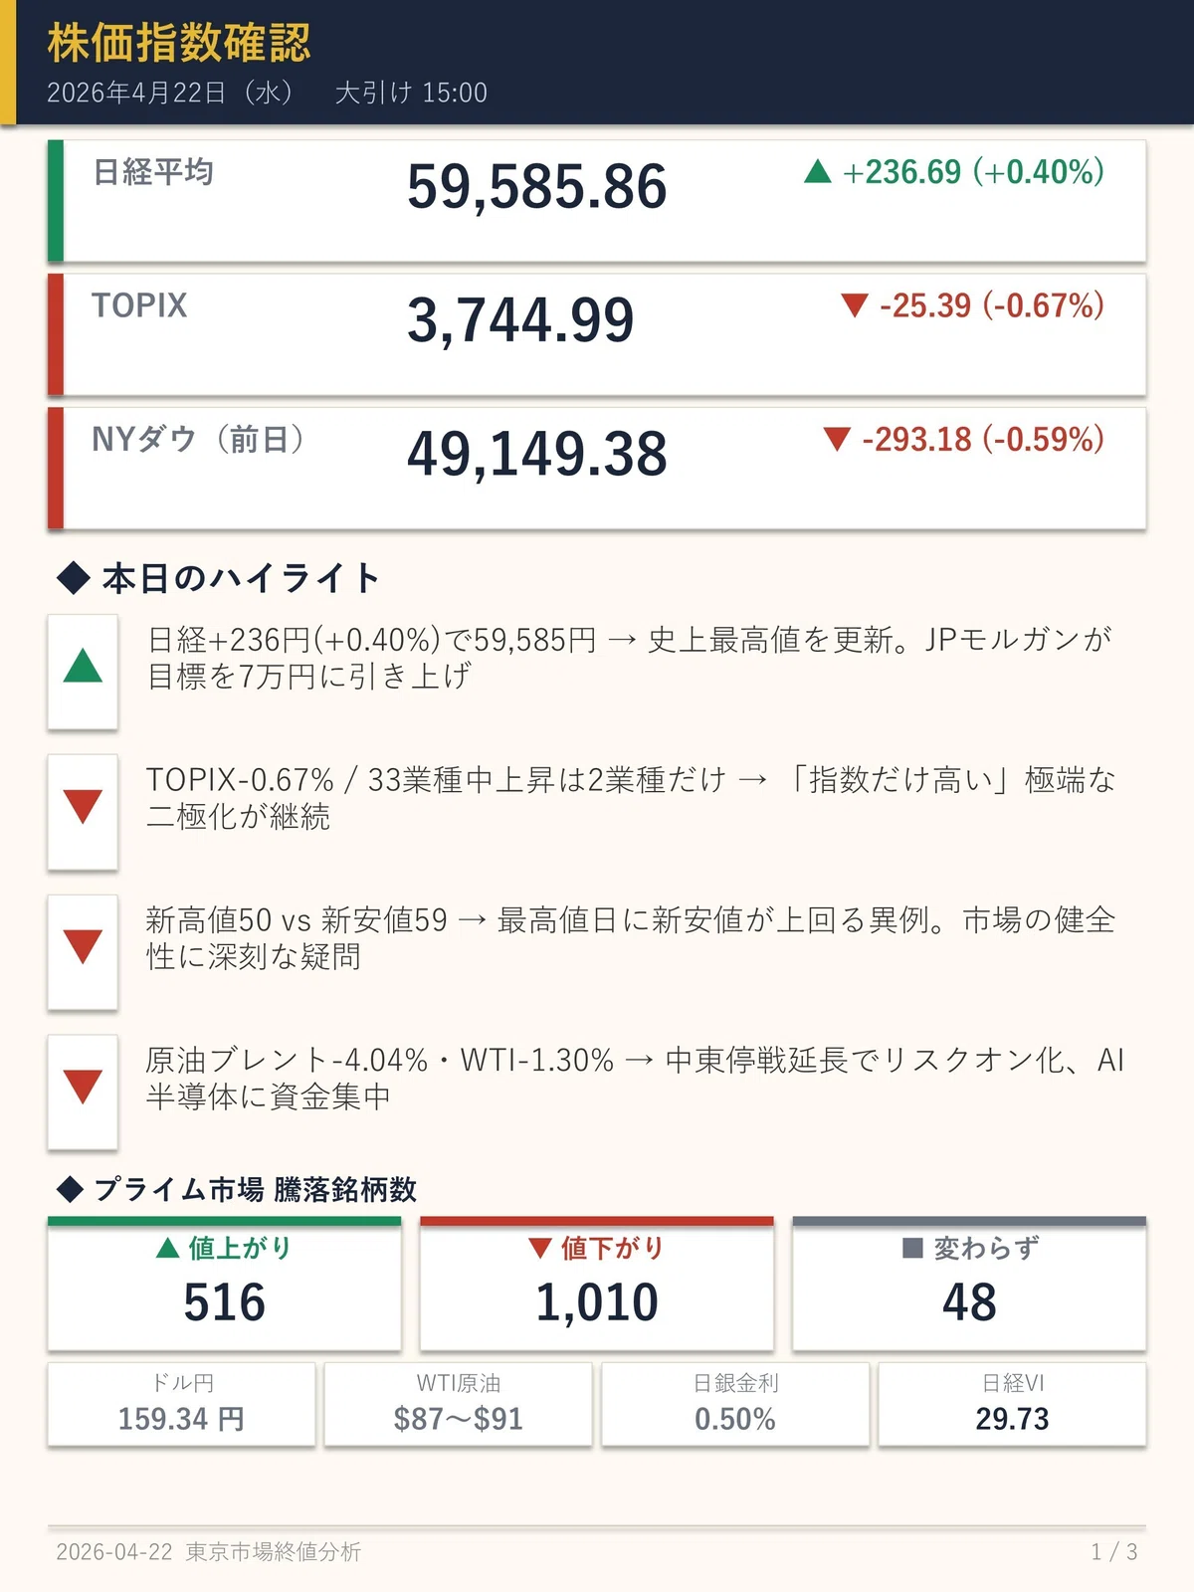Image resolution: width=1194 pixels, height=1592 pixels.
Task: Select the 値上がり 516 card
Action: (225, 1284)
